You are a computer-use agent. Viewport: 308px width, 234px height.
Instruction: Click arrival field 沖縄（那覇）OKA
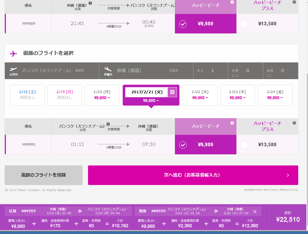(146, 71)
